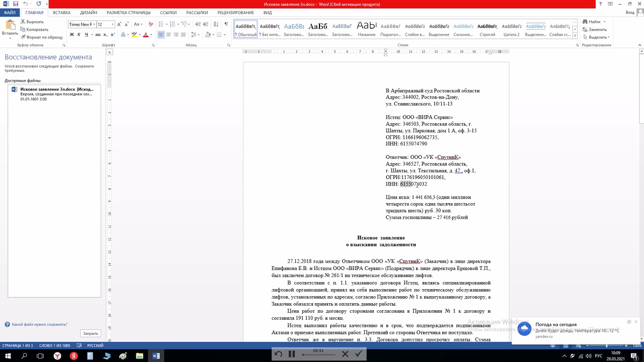Image resolution: width=644 pixels, height=362 pixels.
Task: Undo the last action in the Quick Access toolbar
Action: click(x=26, y=4)
